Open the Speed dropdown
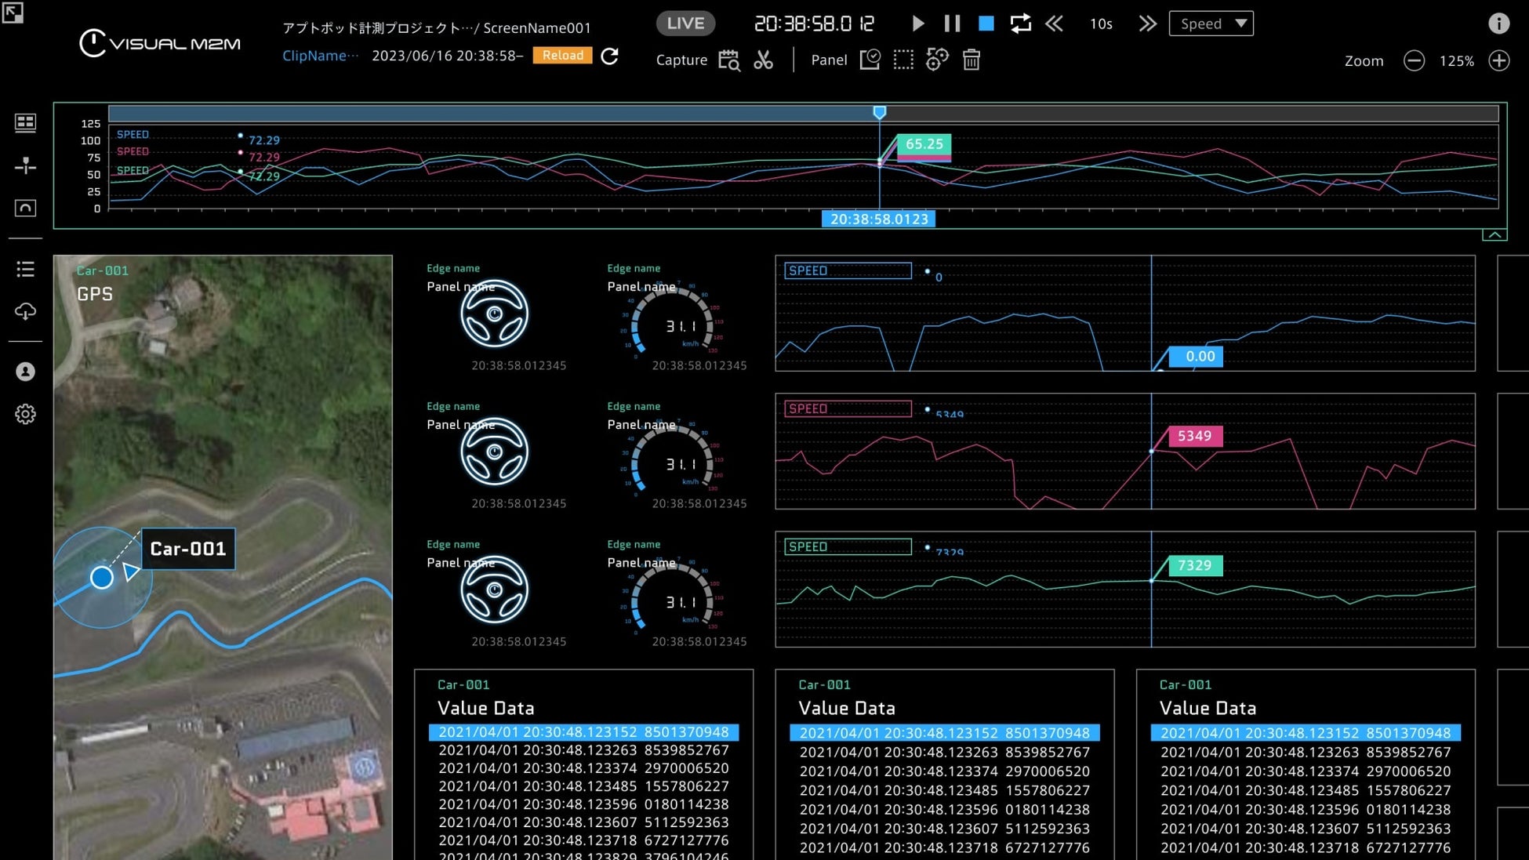Screen dimensions: 1529x860 coord(1211,24)
